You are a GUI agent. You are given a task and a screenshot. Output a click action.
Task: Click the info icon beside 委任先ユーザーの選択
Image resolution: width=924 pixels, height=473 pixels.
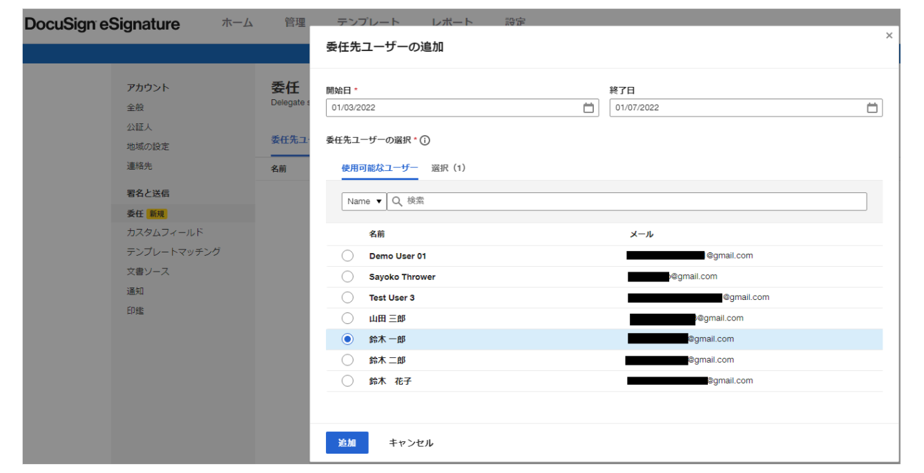tap(425, 141)
